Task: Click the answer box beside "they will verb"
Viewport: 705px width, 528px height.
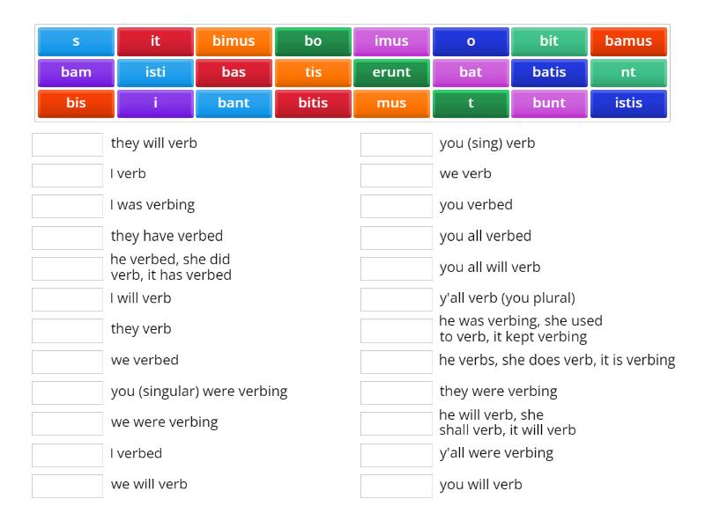Action: tap(67, 144)
